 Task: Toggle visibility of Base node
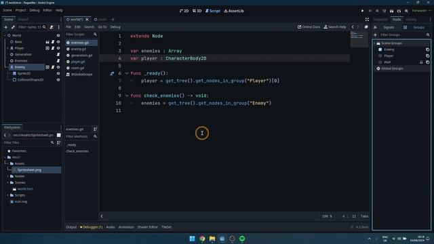tap(58, 42)
